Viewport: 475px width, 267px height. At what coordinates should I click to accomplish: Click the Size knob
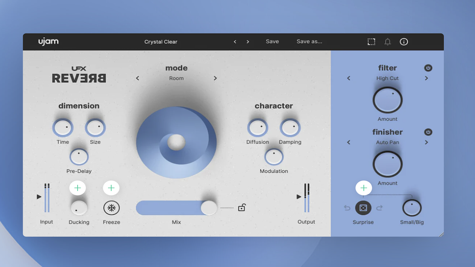95,128
